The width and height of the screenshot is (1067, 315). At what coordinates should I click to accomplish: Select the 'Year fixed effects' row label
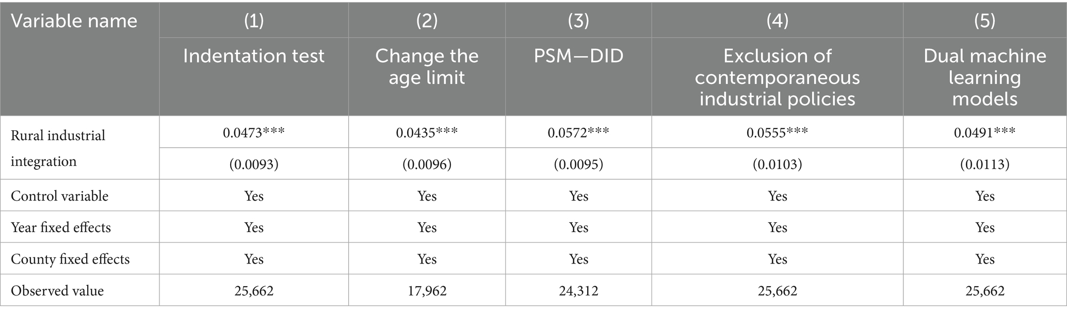[61, 227]
